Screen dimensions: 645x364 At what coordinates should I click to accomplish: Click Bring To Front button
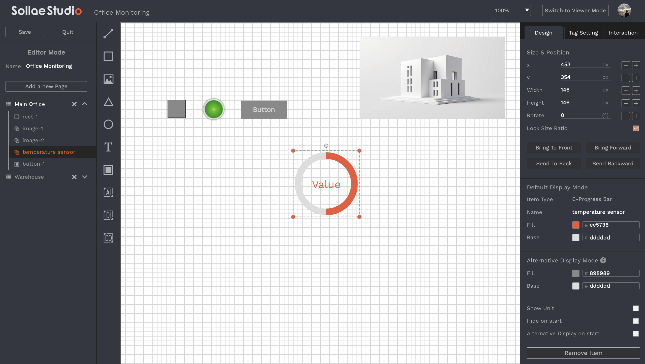(554, 147)
